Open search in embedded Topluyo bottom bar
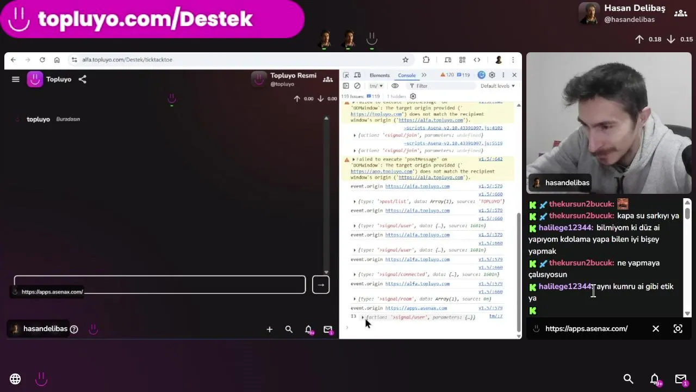 289,329
